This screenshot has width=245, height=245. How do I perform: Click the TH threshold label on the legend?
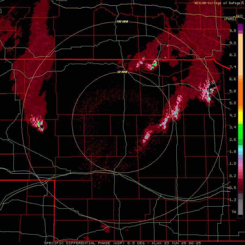(234, 212)
